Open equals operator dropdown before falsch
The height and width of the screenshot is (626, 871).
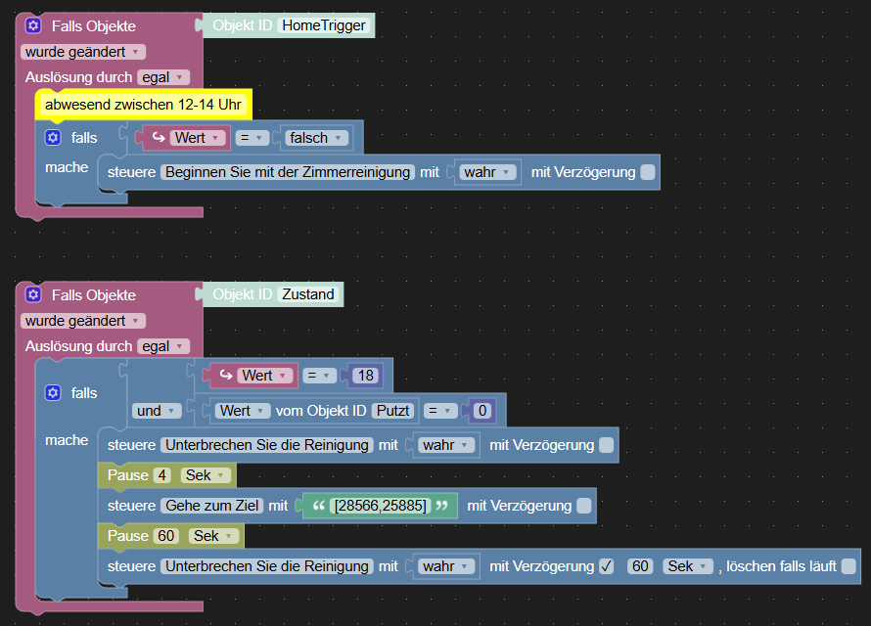(x=252, y=138)
